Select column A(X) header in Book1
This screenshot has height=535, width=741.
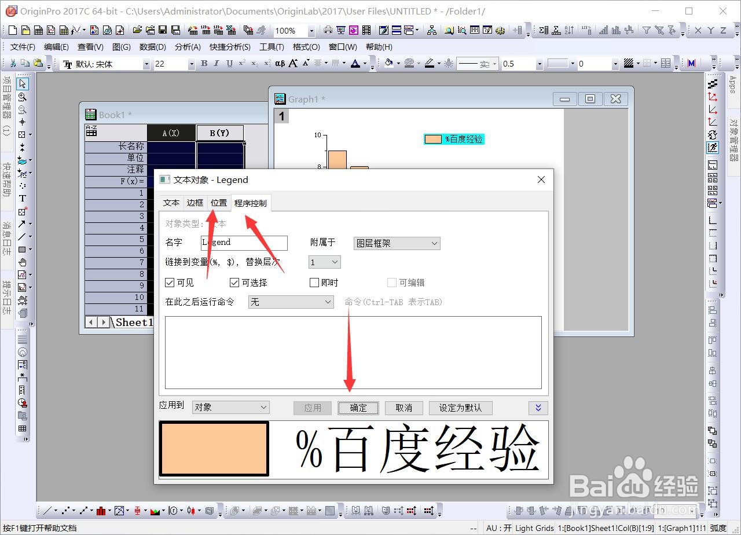(x=171, y=133)
